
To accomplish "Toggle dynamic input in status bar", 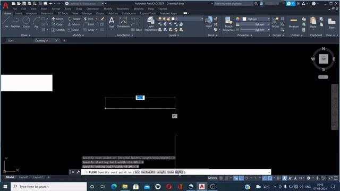I will click(x=236, y=178).
